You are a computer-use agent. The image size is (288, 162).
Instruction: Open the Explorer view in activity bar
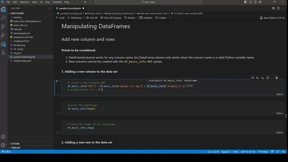click(x=3, y=9)
